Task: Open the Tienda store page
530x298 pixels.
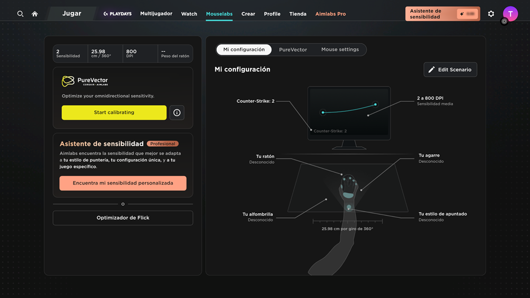Action: click(298, 14)
